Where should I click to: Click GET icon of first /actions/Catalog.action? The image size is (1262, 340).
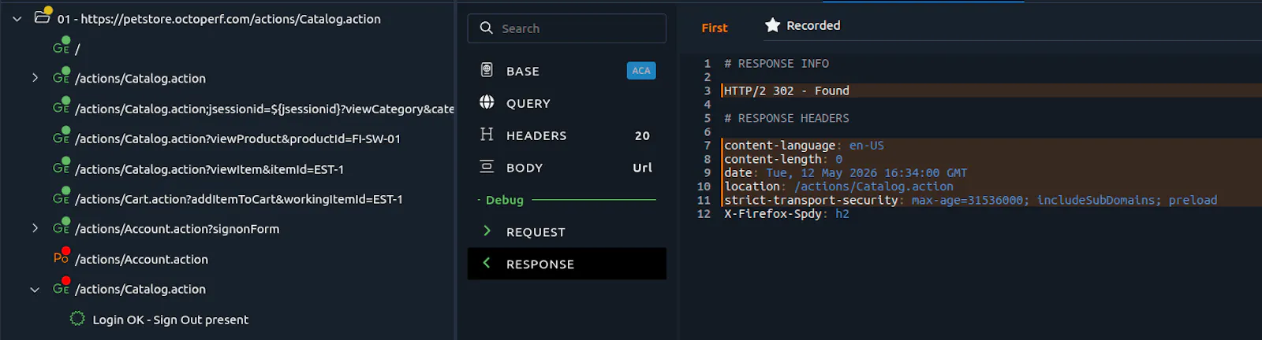point(61,77)
